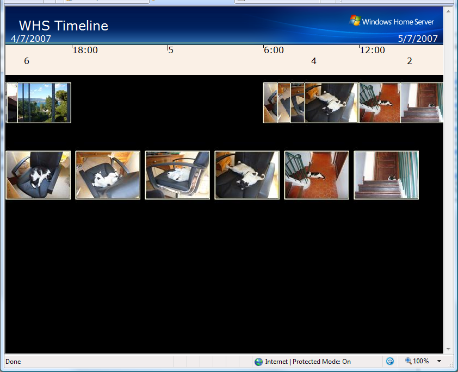
Task: Click the vertical scrollbar up arrow
Action: 448,11
